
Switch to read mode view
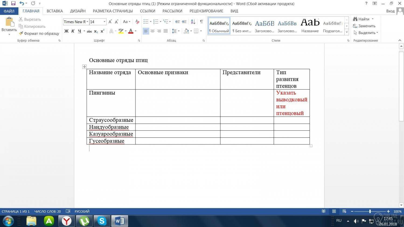(x=323, y=211)
